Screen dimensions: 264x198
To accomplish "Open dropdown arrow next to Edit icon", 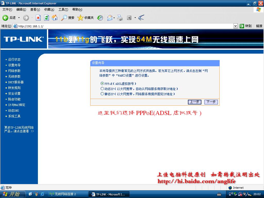I will (x=135, y=18).
